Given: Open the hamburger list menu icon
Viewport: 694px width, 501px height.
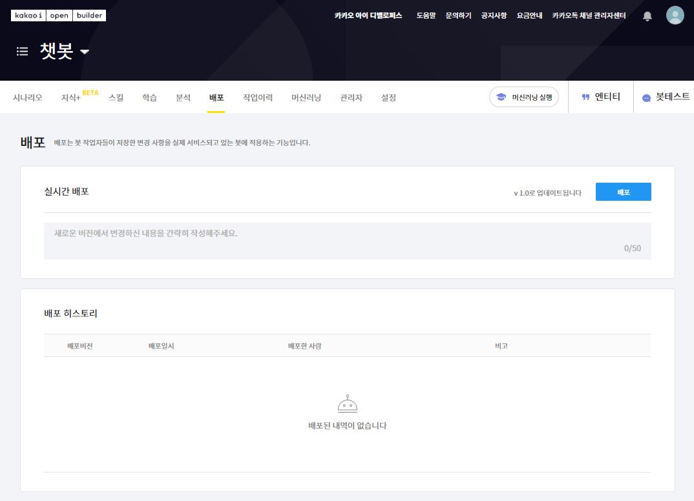Looking at the screenshot, I should pos(23,52).
